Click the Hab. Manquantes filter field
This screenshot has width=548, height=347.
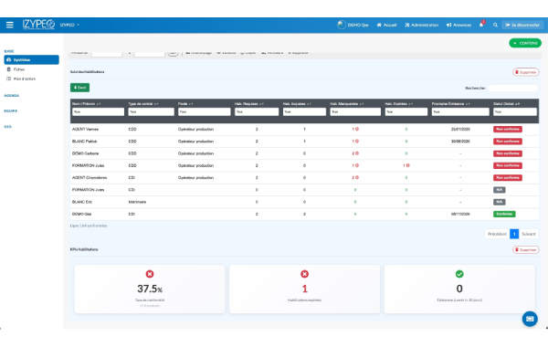point(355,111)
